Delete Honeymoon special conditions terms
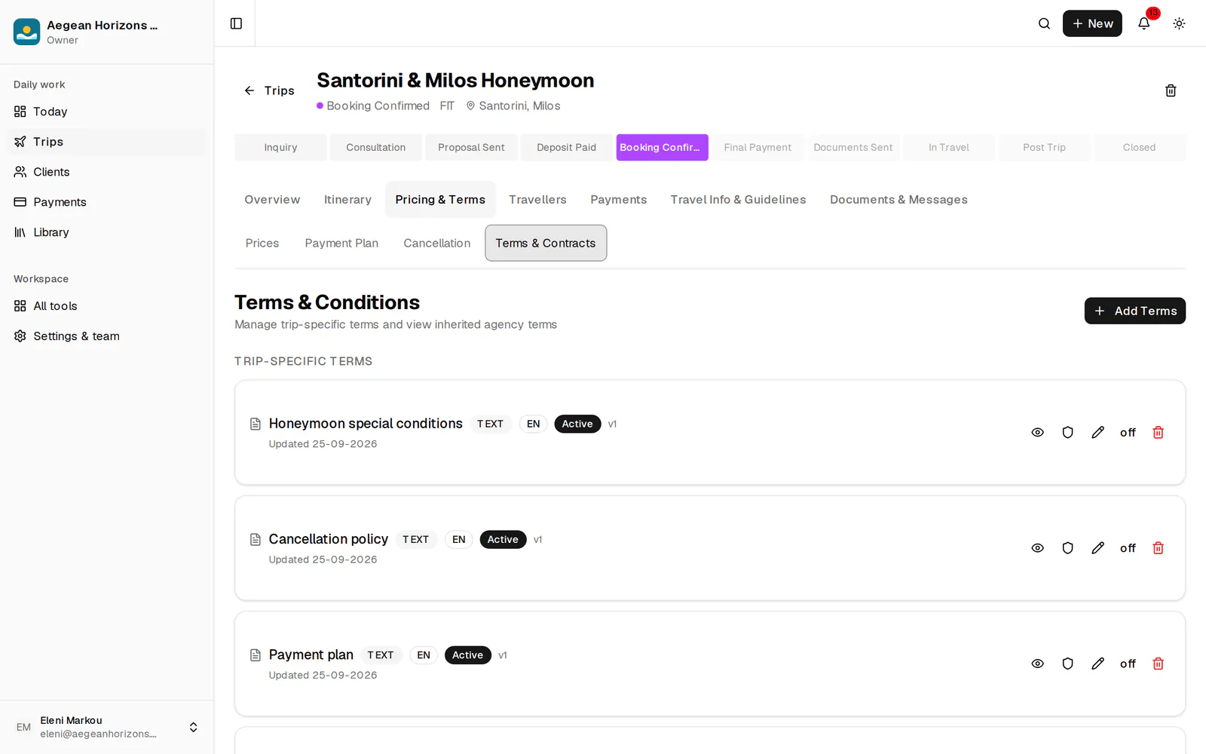 pyautogui.click(x=1158, y=432)
